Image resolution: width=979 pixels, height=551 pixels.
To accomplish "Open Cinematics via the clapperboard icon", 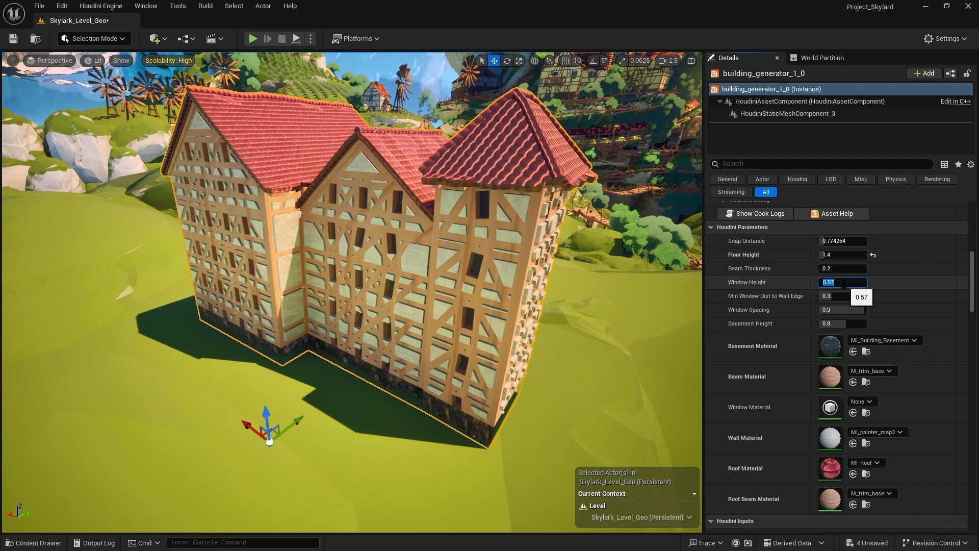I will coord(211,38).
